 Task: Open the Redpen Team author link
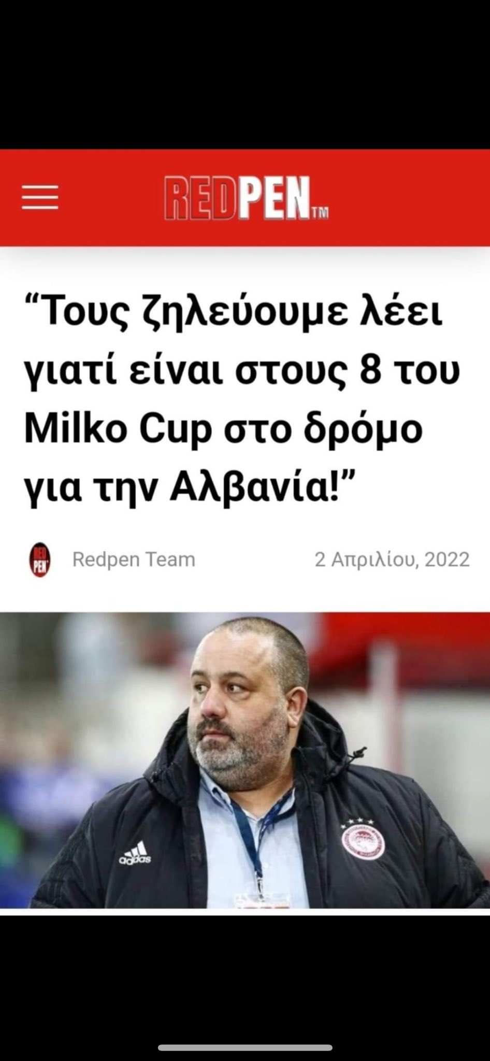point(134,560)
